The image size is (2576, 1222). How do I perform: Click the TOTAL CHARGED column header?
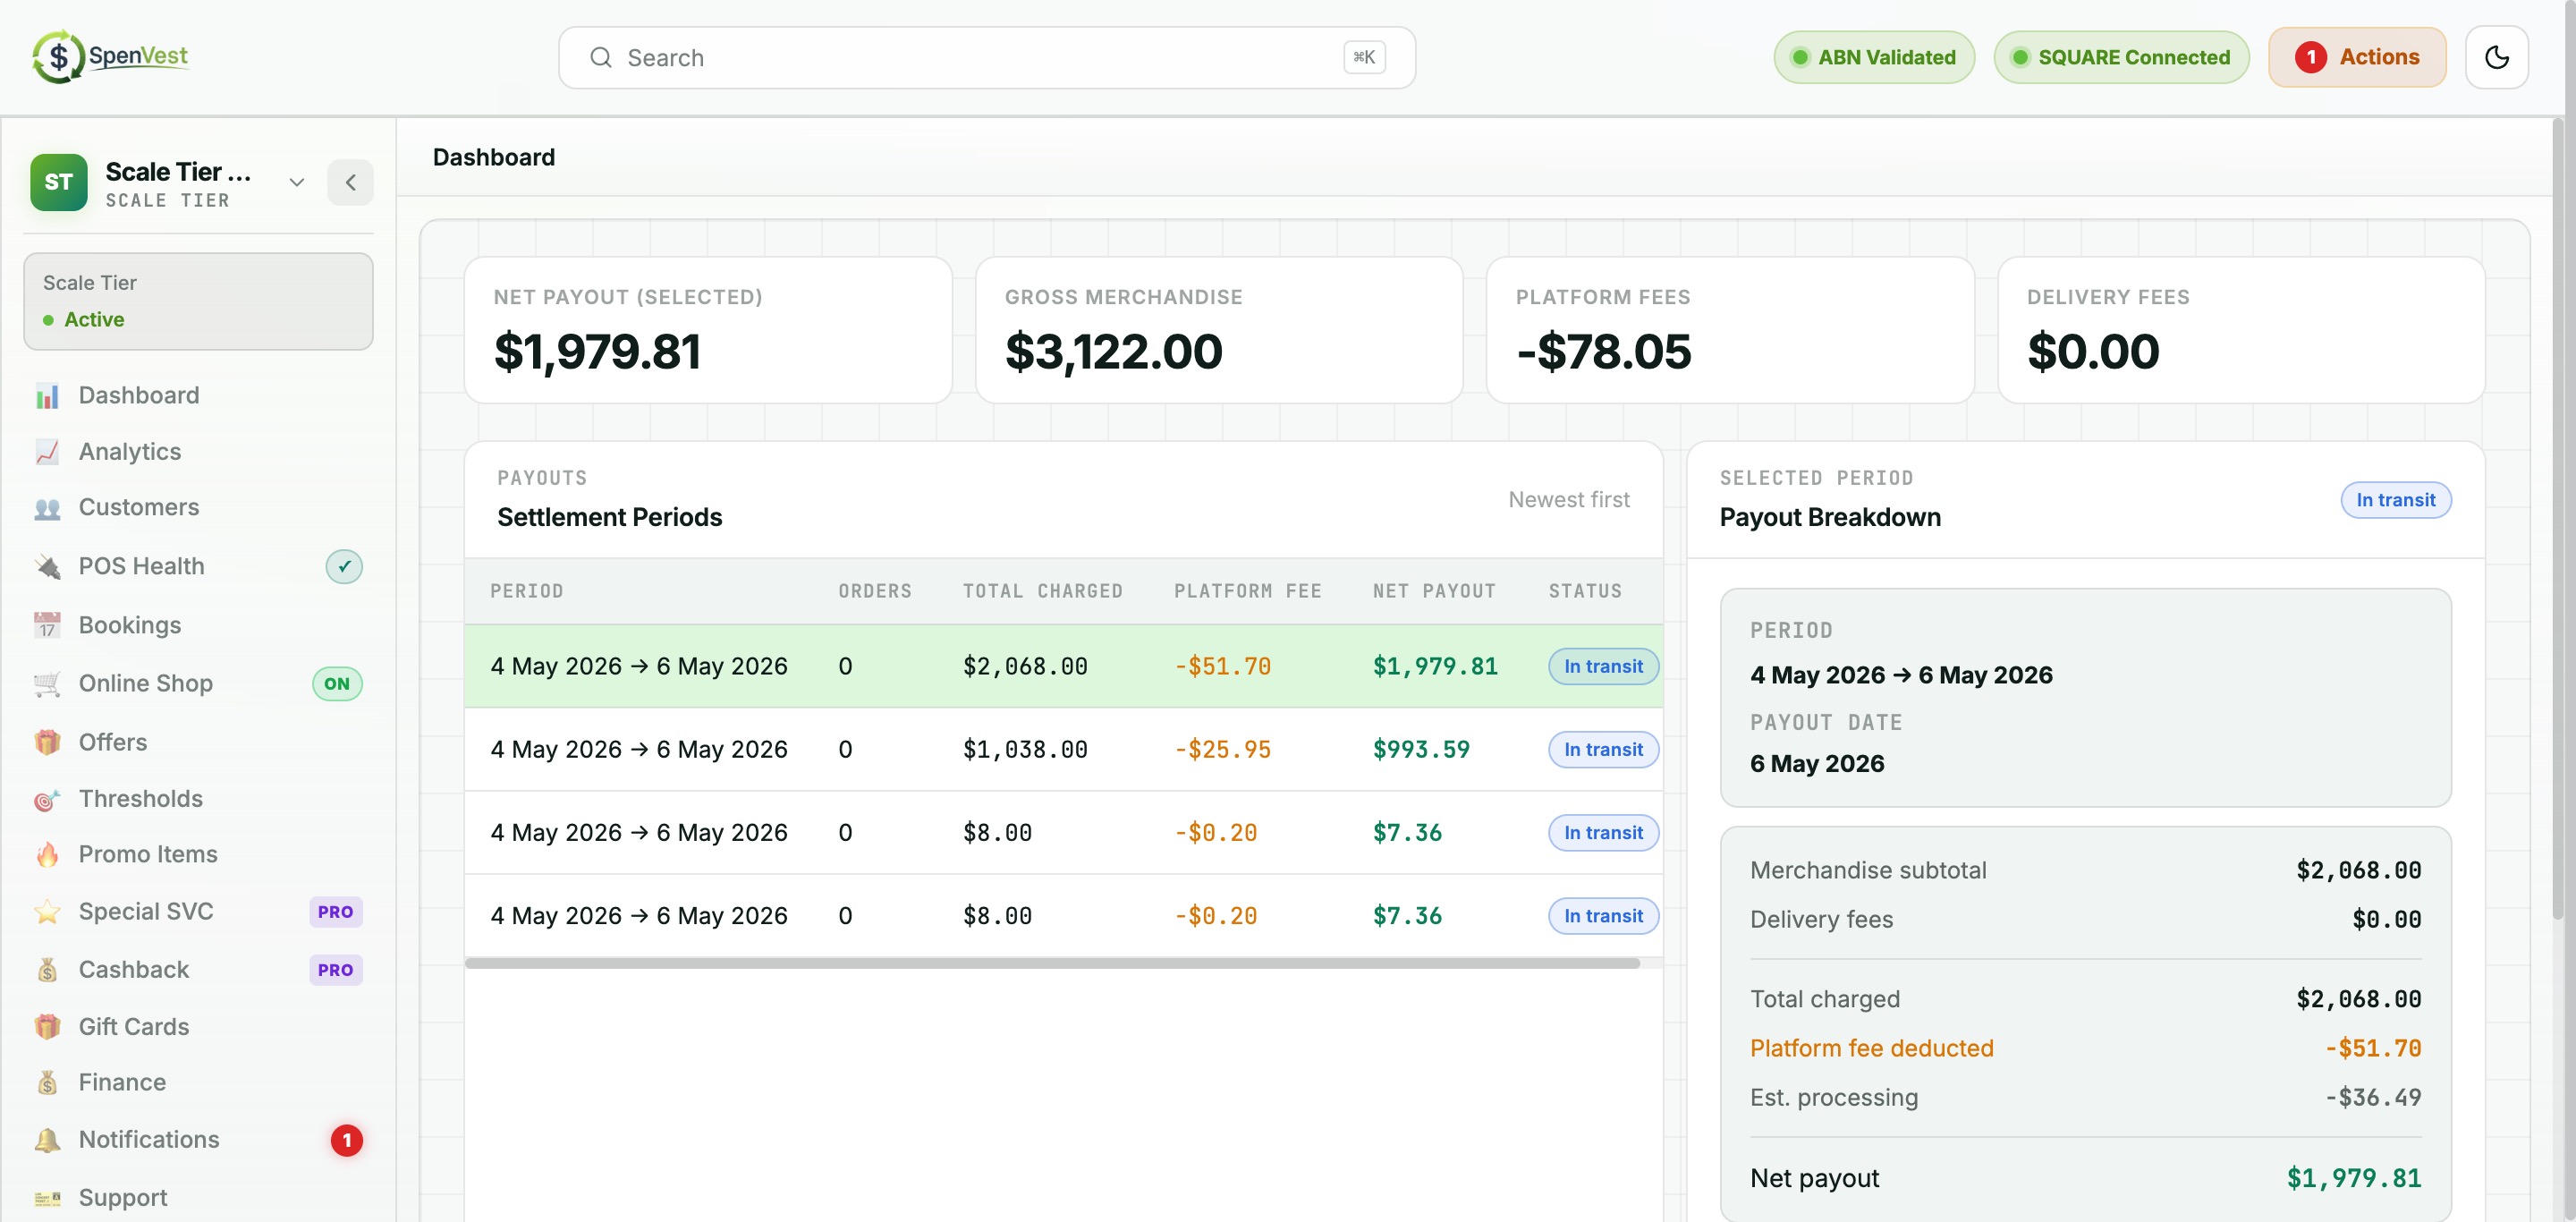[x=1042, y=592]
